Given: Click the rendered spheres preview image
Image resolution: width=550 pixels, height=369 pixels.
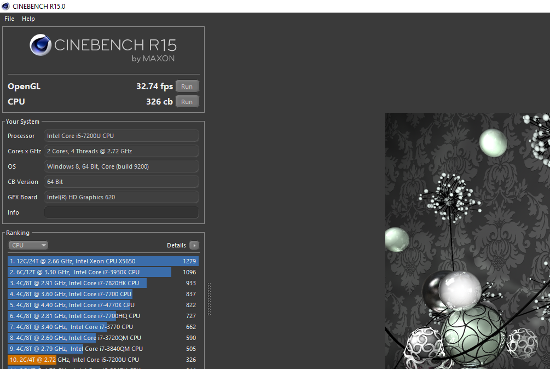Looking at the screenshot, I should point(467,241).
